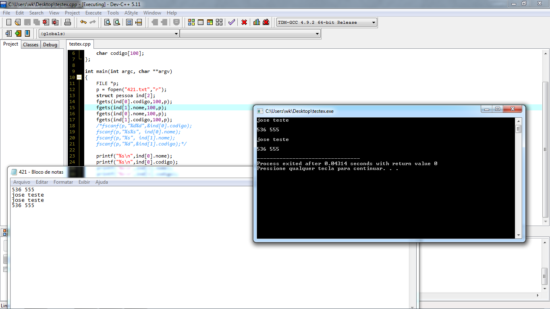Open the Window menu
Screen dimensions: 550x309
[x=152, y=13]
